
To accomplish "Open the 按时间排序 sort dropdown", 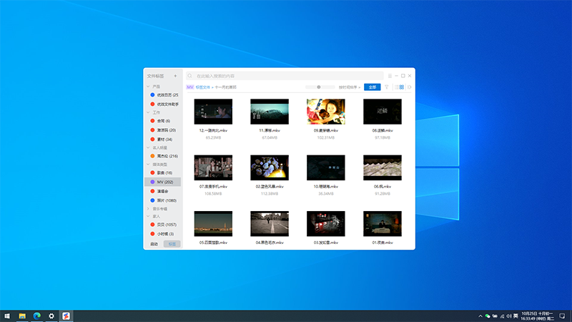I will 350,87.
